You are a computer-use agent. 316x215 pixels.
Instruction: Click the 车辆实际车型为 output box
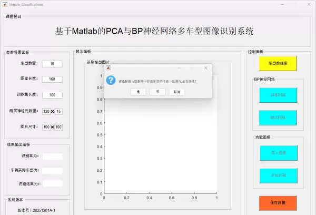coord(53,171)
